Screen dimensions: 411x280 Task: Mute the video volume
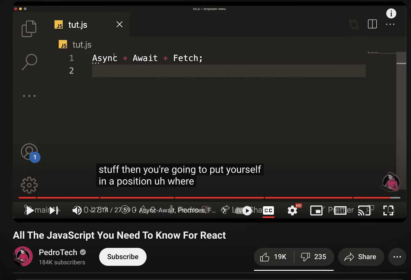tap(77, 210)
